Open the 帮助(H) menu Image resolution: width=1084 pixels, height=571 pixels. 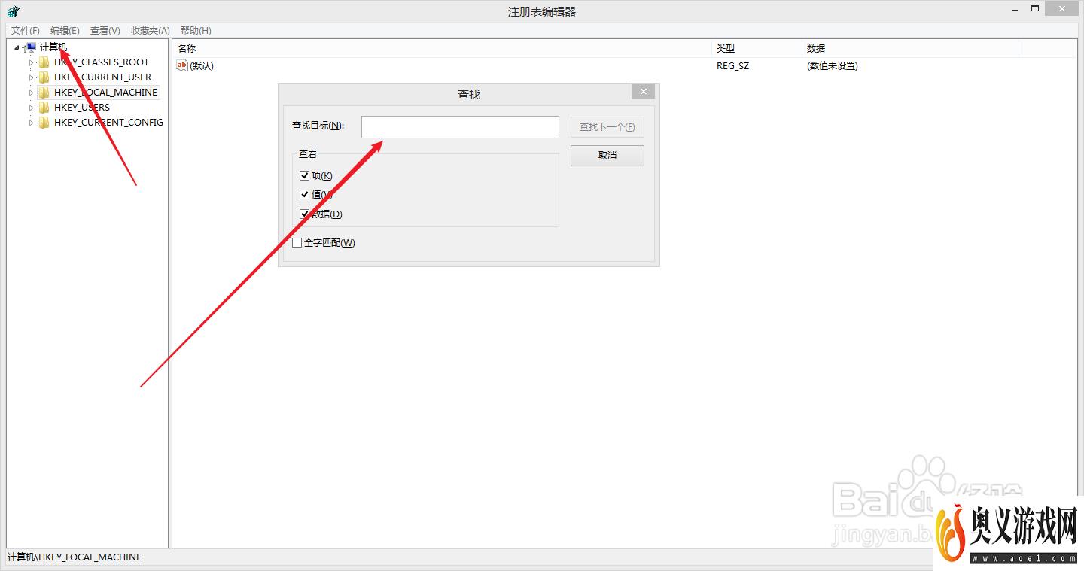click(196, 31)
